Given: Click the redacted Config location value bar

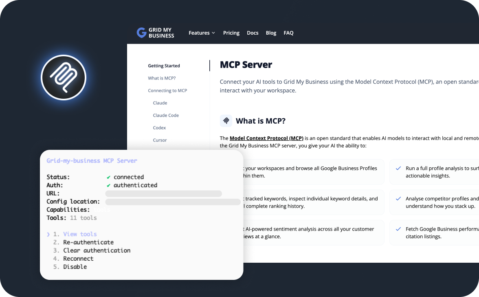Looking at the screenshot, I should 173,202.
